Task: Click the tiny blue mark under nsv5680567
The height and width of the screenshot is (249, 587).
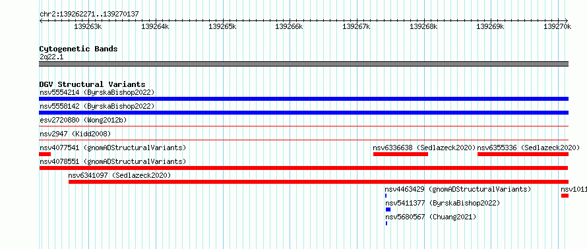Action: click(386, 223)
